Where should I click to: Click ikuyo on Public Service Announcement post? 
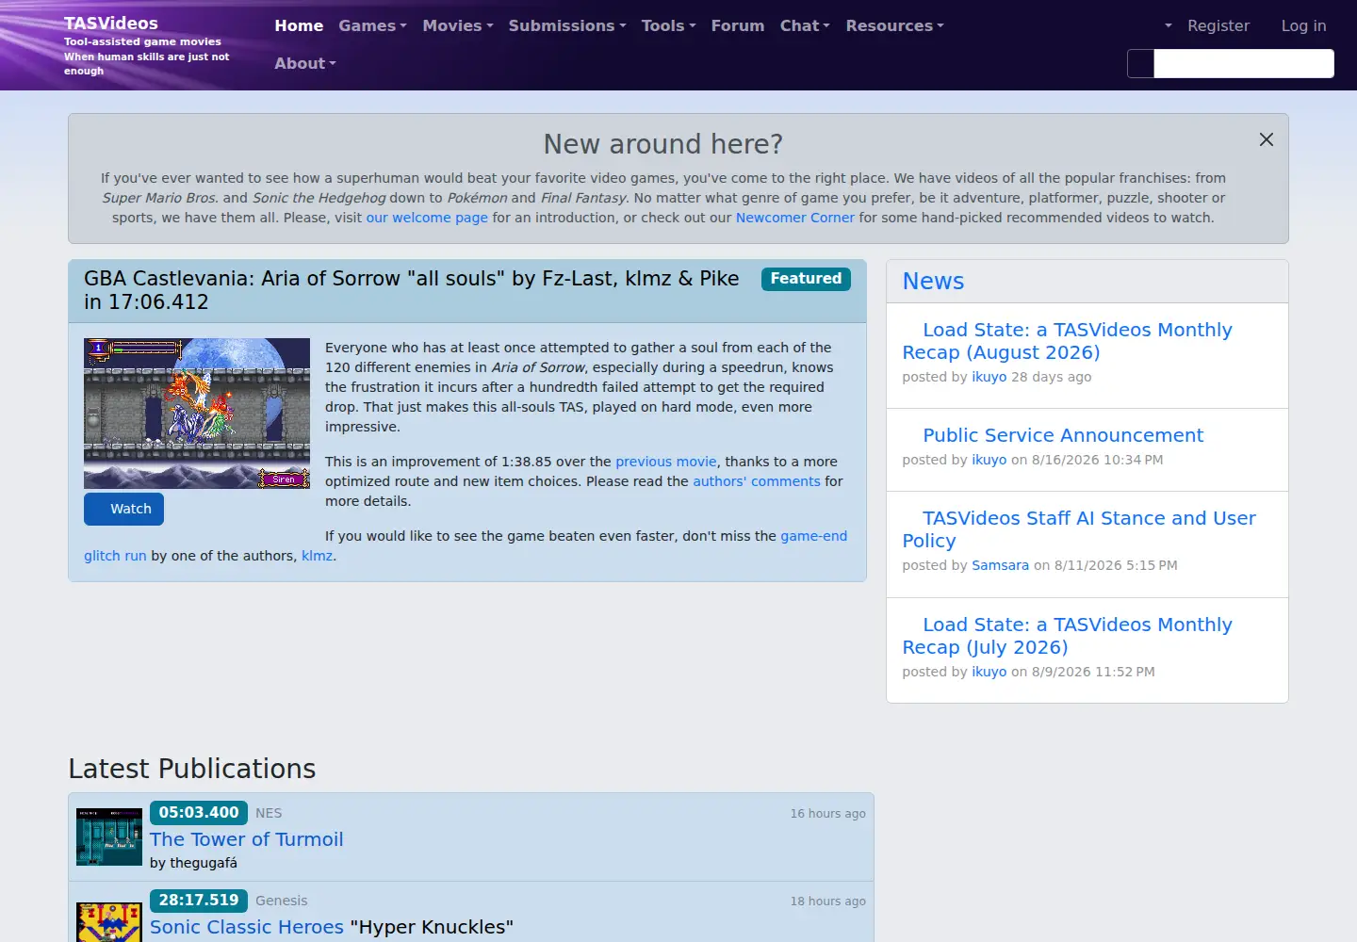pos(989,460)
